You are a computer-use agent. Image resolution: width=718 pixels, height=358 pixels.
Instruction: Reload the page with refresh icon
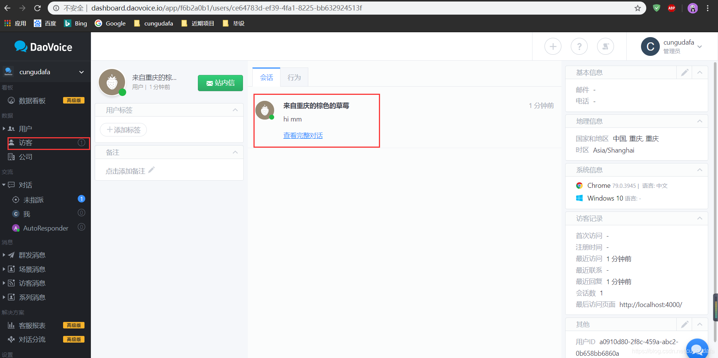coord(37,8)
